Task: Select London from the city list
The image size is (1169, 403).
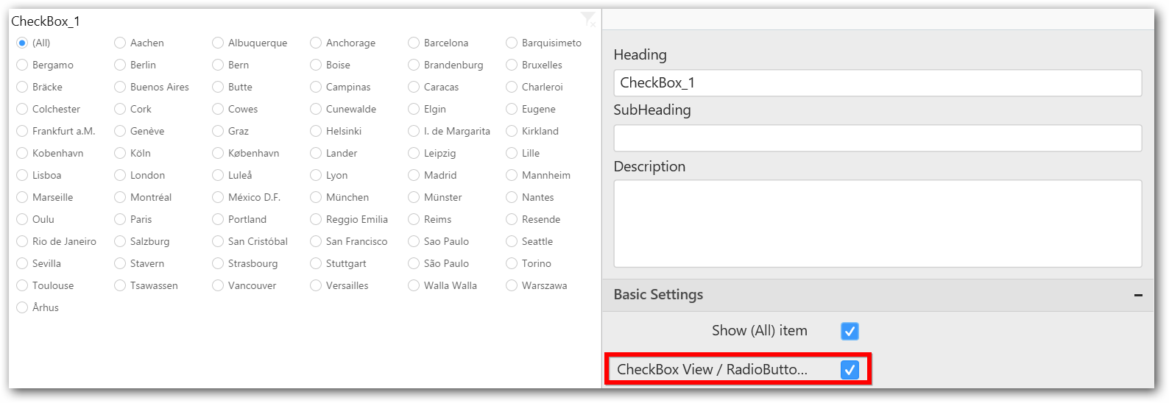Action: pyautogui.click(x=120, y=175)
